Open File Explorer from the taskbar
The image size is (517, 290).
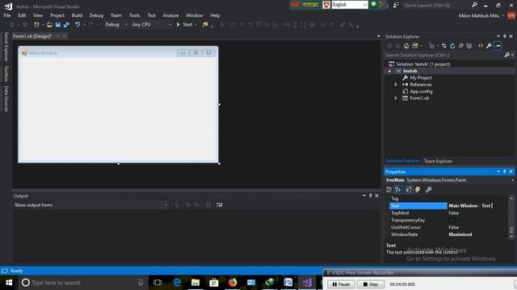click(x=195, y=283)
